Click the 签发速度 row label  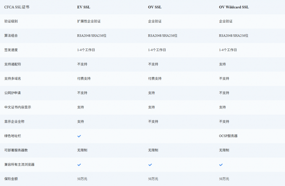(11, 50)
